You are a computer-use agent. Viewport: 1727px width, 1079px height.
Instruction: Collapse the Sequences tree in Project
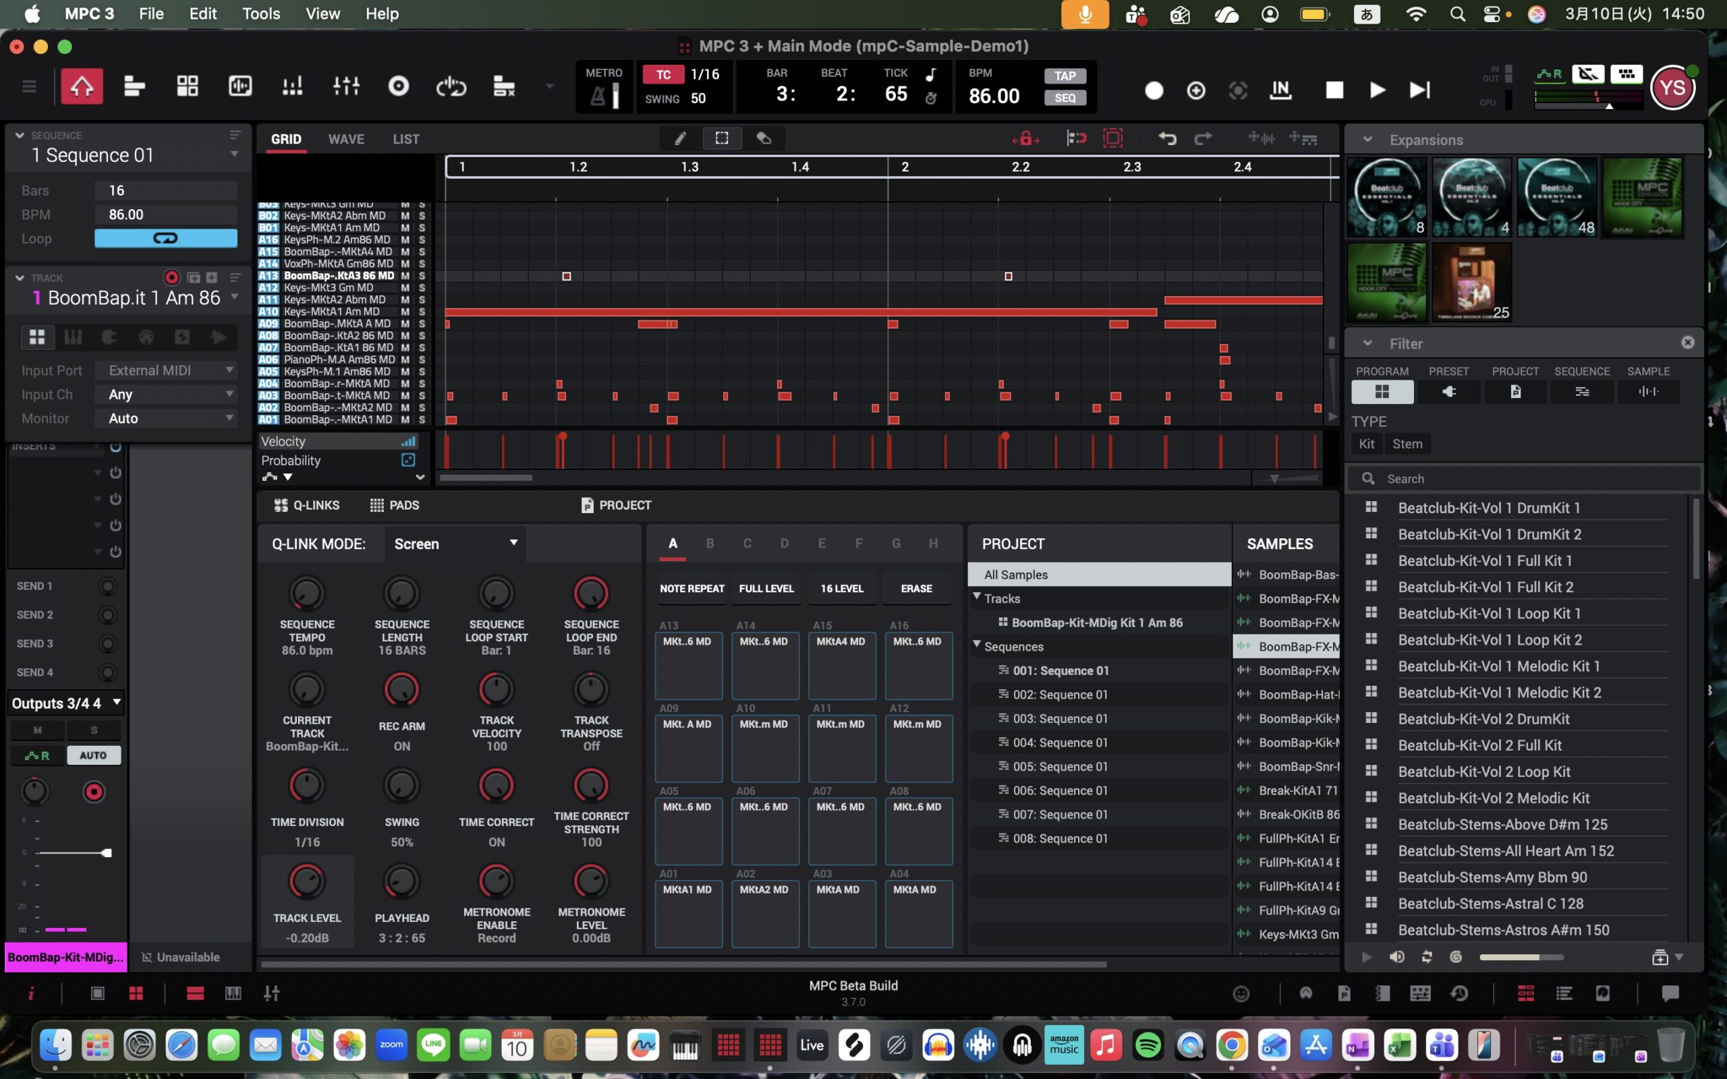[977, 645]
